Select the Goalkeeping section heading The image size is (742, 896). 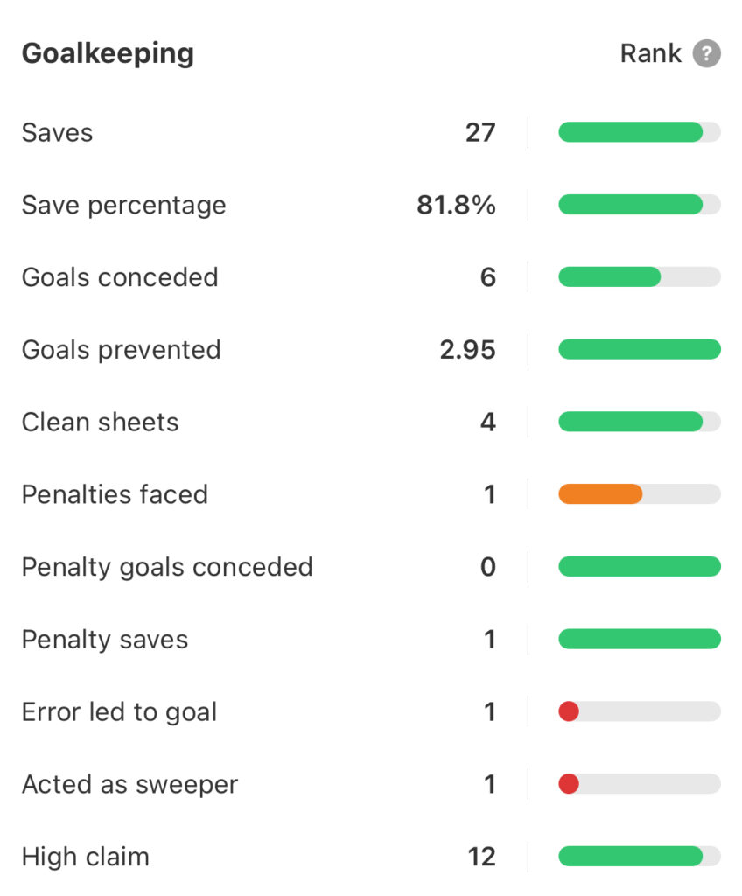[108, 54]
